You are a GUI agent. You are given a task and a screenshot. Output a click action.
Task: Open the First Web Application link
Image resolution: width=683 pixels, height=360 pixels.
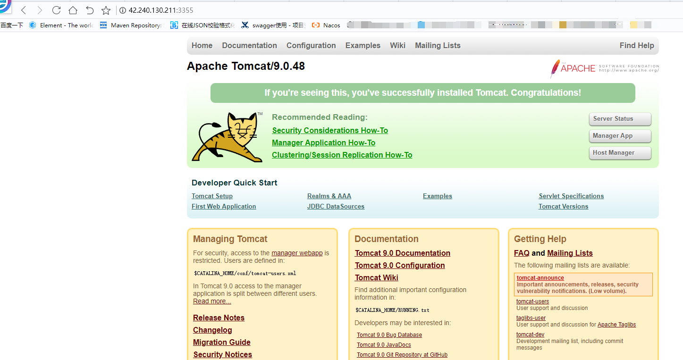pyautogui.click(x=224, y=207)
